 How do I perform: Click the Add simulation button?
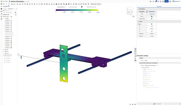158,104
